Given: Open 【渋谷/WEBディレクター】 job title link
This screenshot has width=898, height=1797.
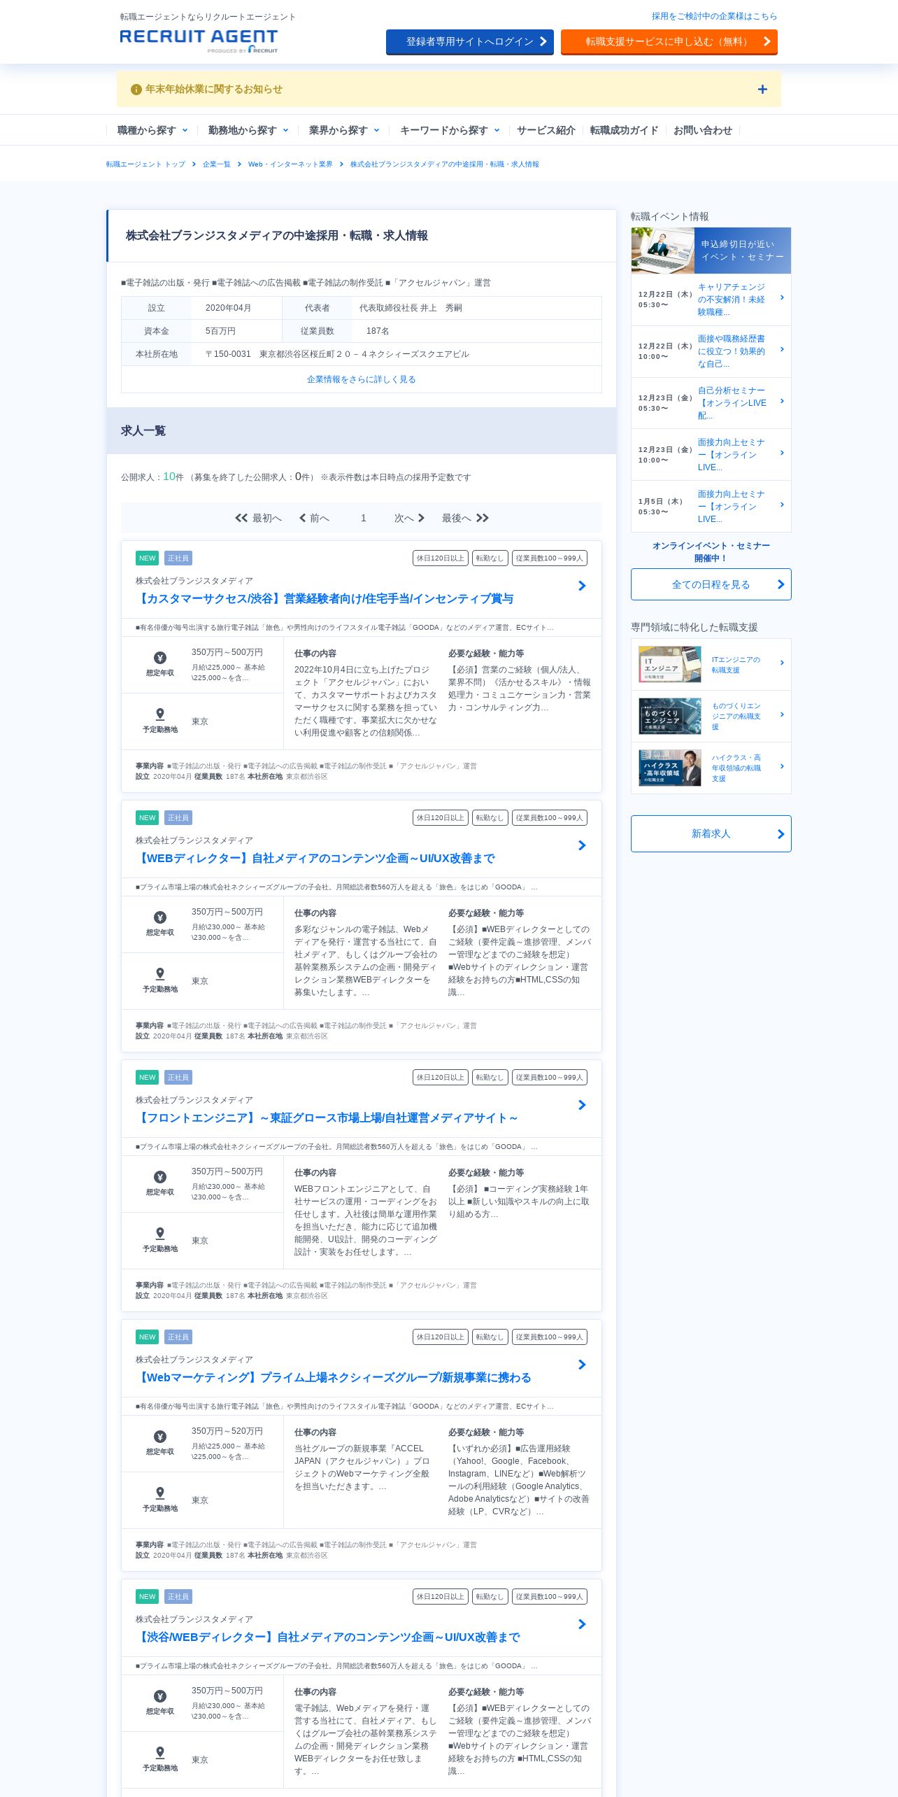Looking at the screenshot, I should pos(328,1637).
